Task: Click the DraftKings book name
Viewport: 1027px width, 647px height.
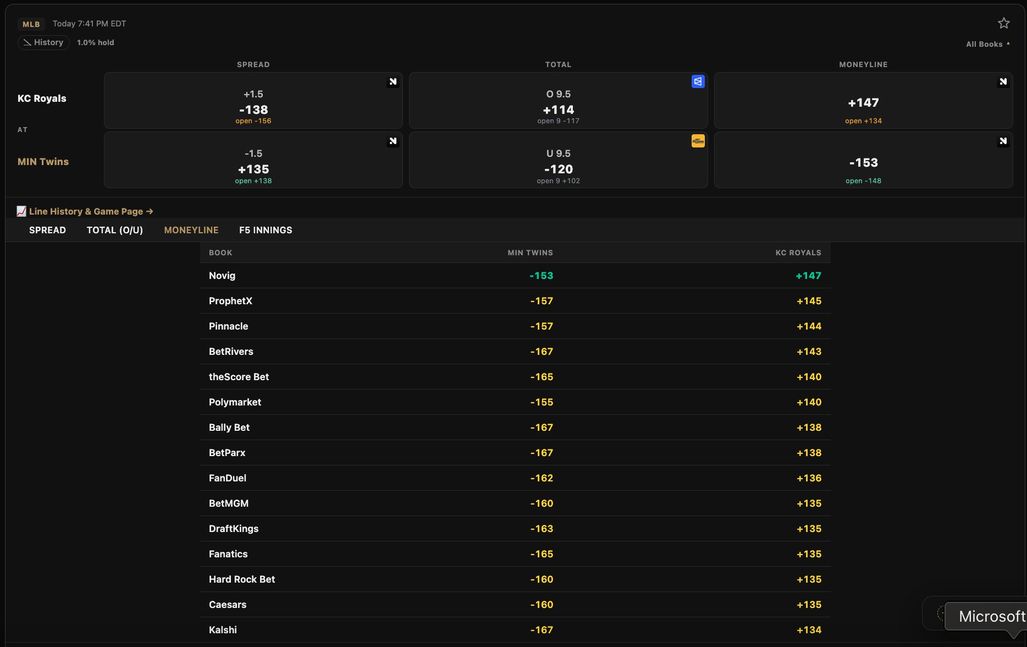Action: pyautogui.click(x=234, y=529)
